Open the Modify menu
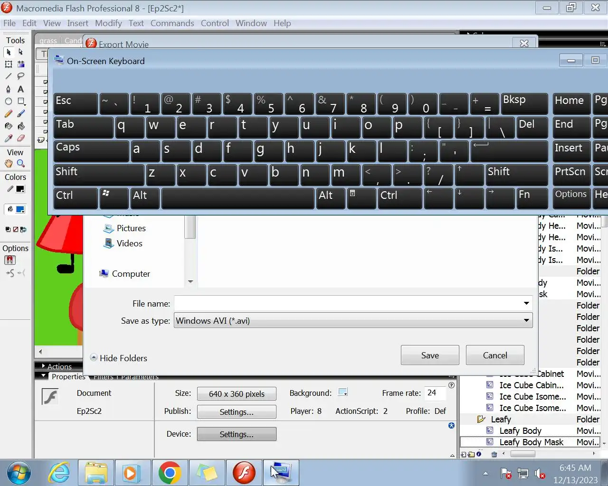The height and width of the screenshot is (486, 608). pos(108,23)
